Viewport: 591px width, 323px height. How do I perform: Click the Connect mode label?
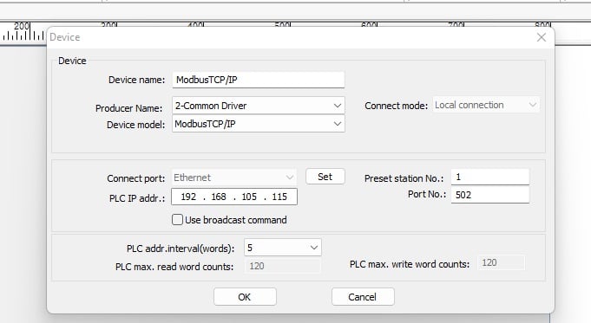point(396,106)
